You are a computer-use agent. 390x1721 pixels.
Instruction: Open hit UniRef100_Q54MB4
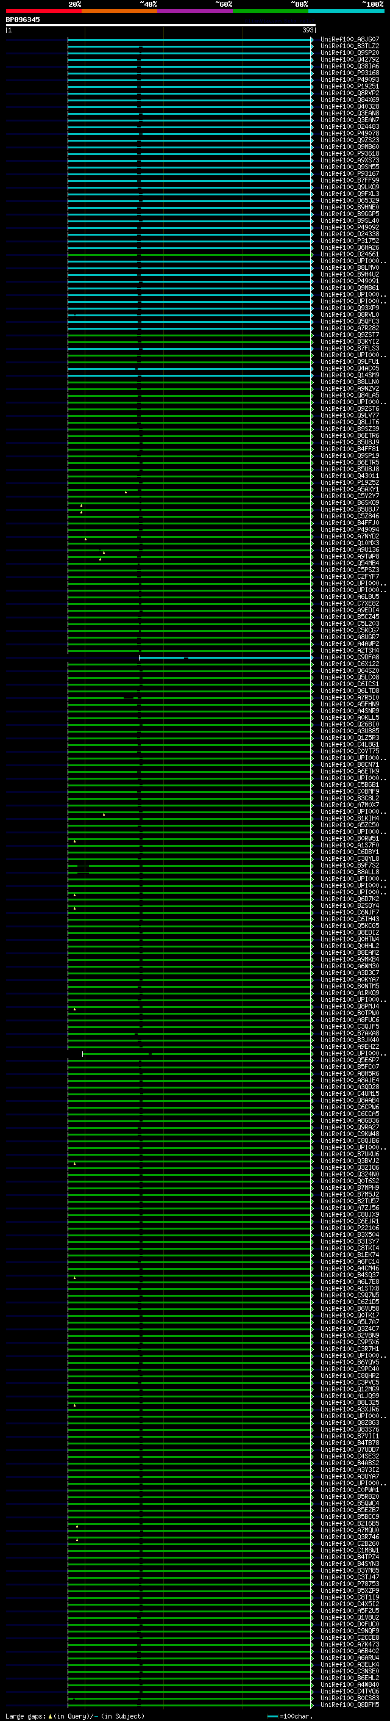[x=349, y=564]
